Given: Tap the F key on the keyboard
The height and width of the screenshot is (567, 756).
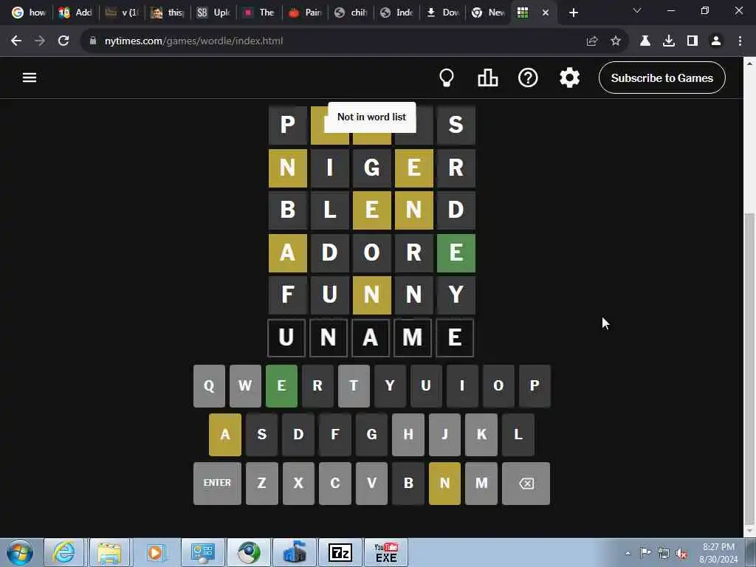Looking at the screenshot, I should coord(335,434).
